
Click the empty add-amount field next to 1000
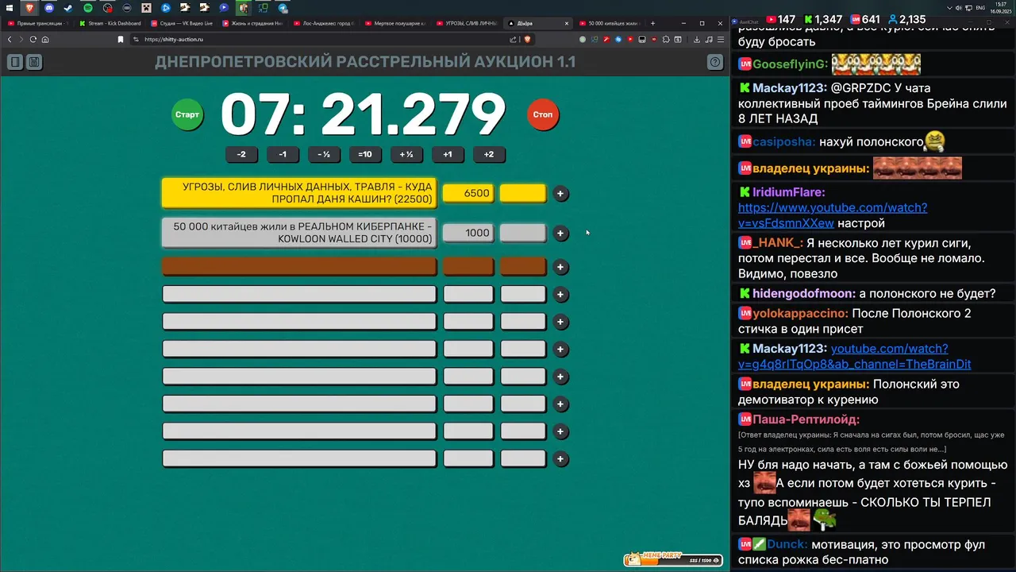(x=523, y=233)
